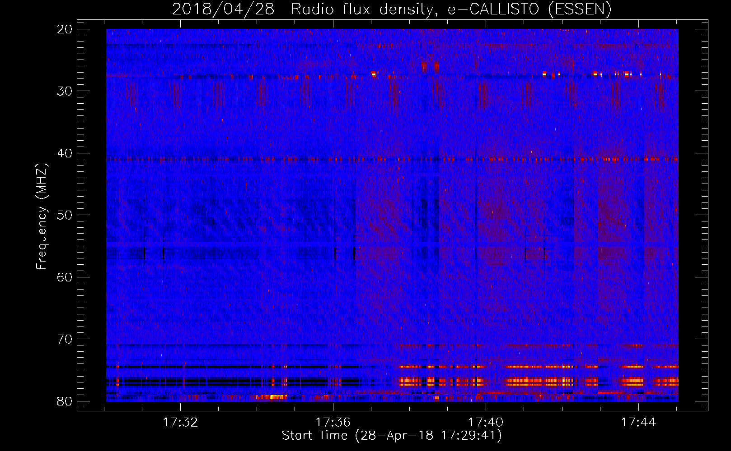Click the 17:36 time tick label
Screen dimensions: 731x451
tap(333, 423)
